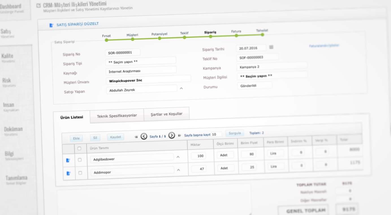Viewport: 391px width, 215px height.
Task: Switch to Teknik Spesifikasyonlar tab
Action: 117,116
